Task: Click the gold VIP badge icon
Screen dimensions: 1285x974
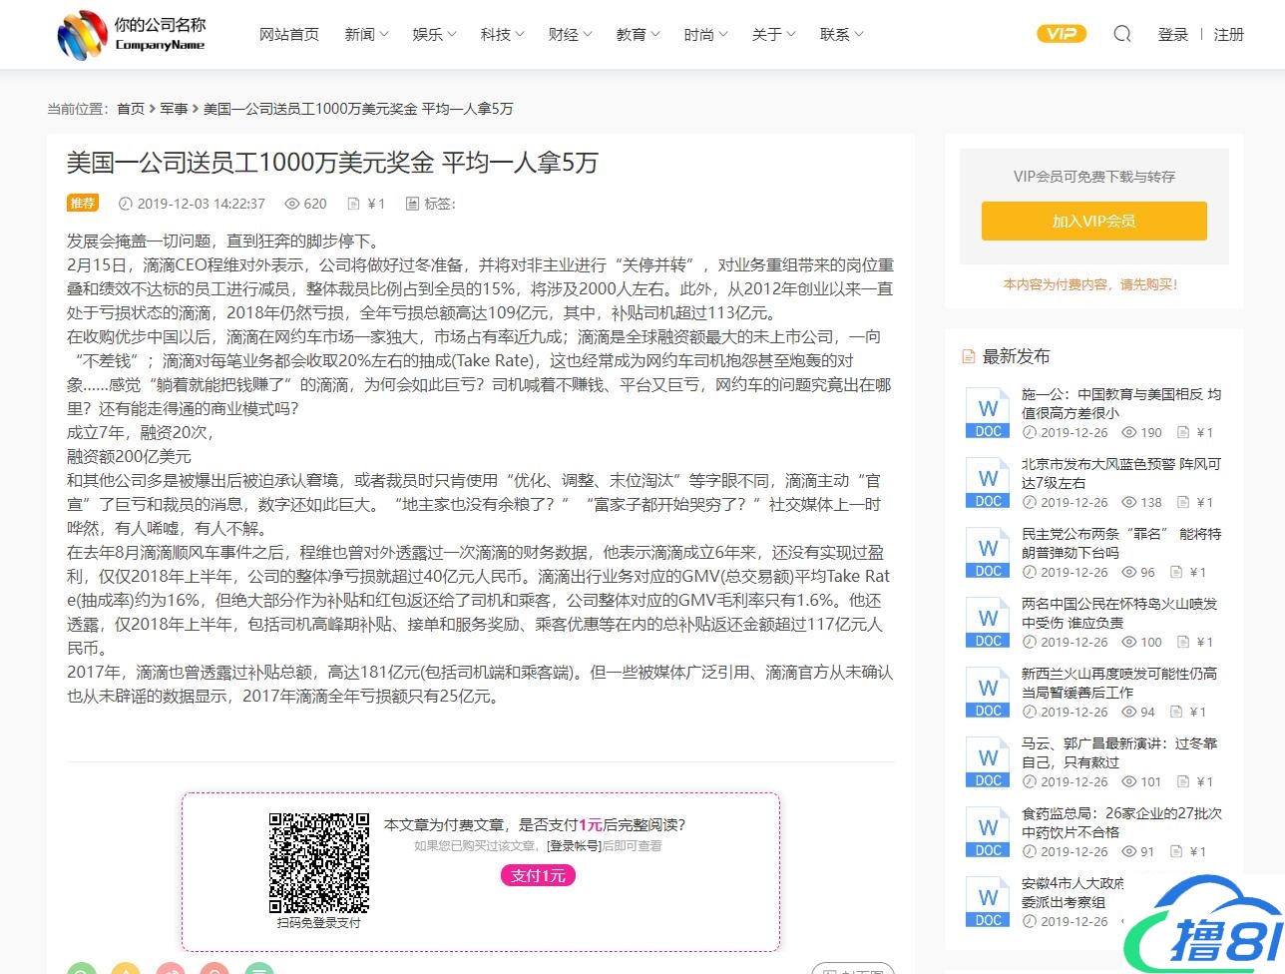Action: coord(1062,34)
